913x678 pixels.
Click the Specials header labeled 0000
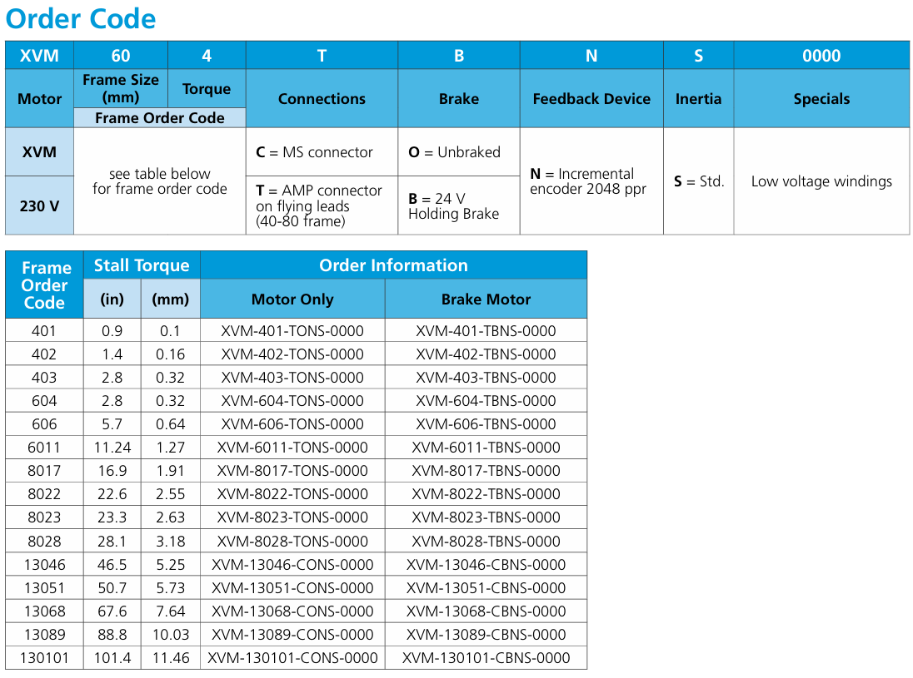coord(821,55)
